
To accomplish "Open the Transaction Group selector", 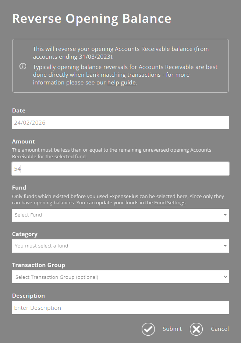I will (x=120, y=277).
